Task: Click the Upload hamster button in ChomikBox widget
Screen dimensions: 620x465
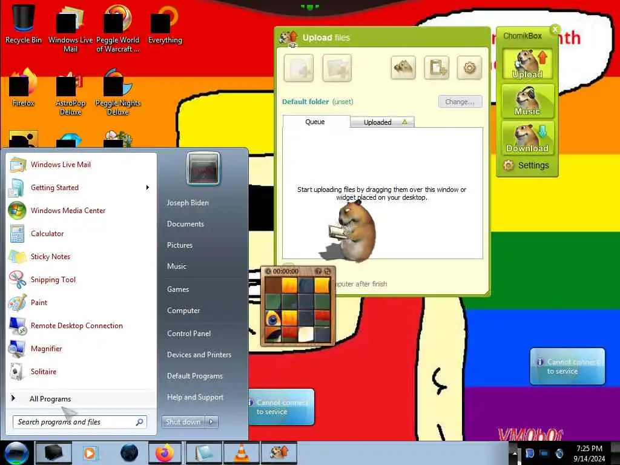Action: pos(527,64)
